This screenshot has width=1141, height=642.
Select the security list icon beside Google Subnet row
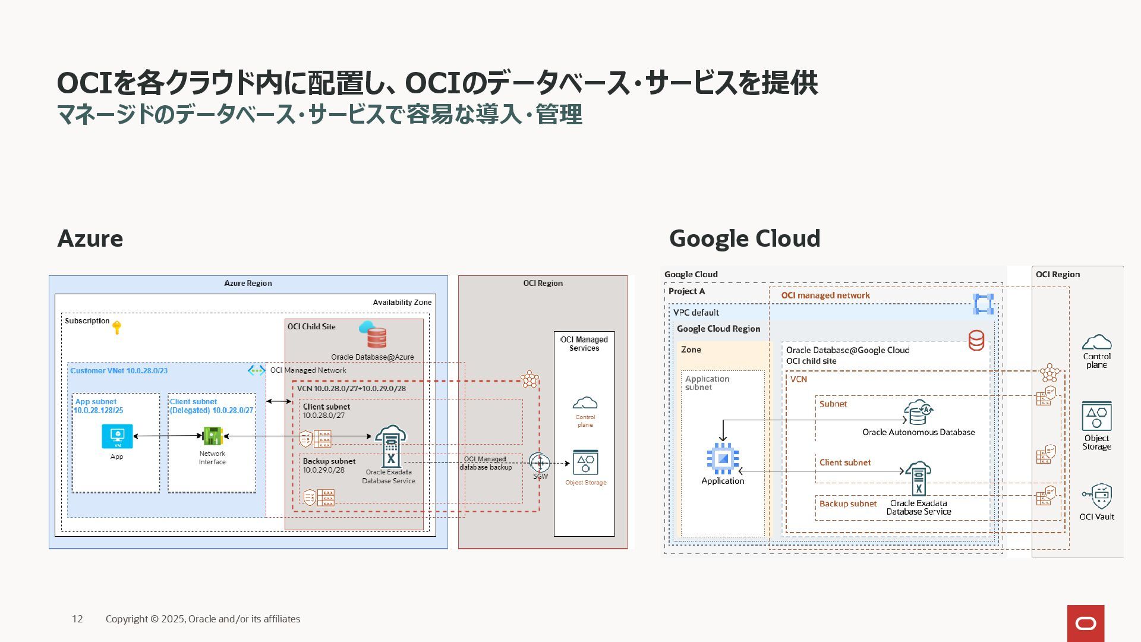point(1046,396)
